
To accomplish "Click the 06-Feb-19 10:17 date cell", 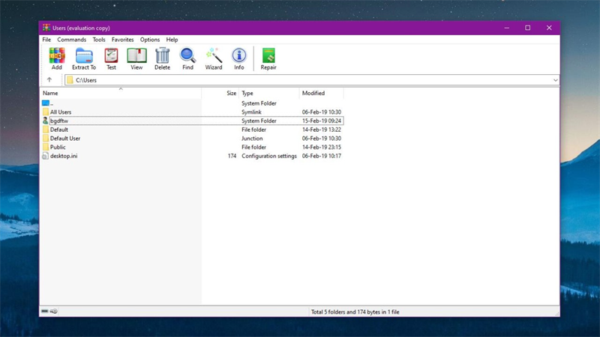I will (322, 156).
